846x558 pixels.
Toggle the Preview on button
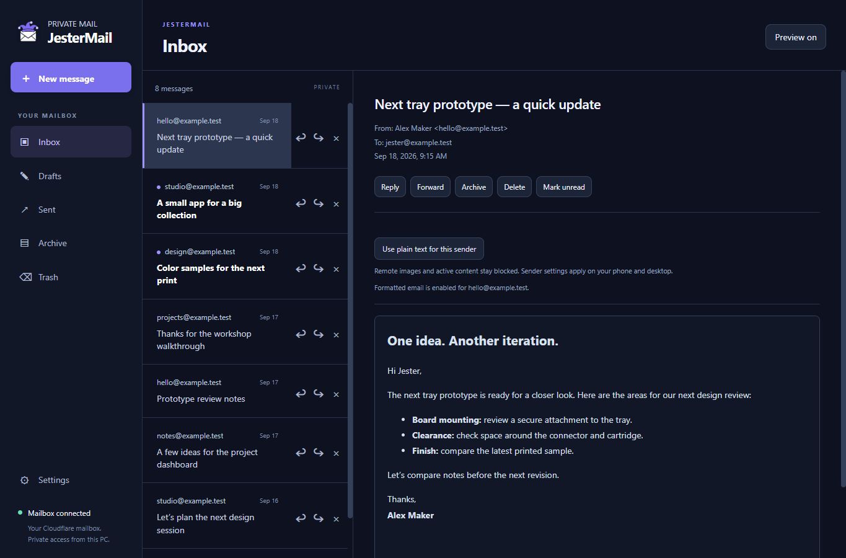pos(795,37)
